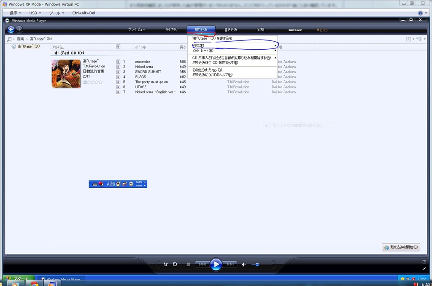Click the サインイン link
432x286 pixels.
(x=322, y=30)
